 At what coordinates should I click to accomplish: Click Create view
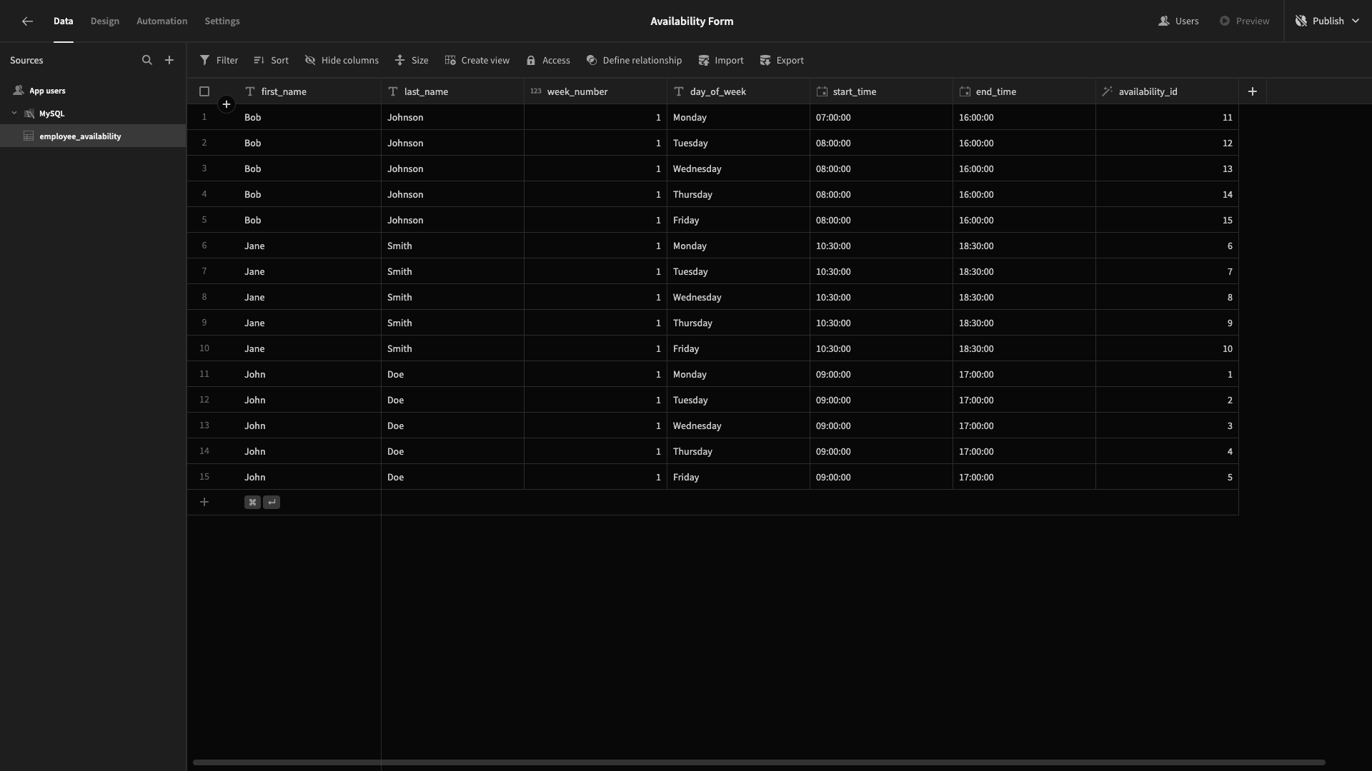[477, 61]
